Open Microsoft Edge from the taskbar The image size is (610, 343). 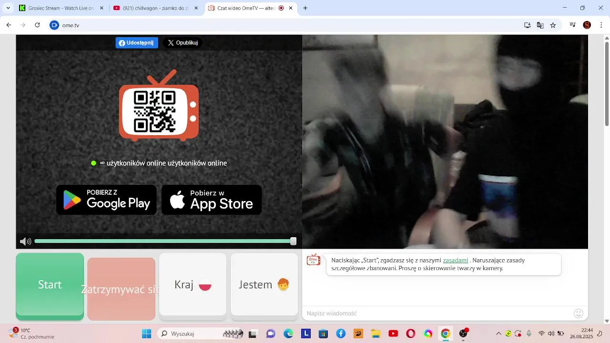[x=288, y=333]
